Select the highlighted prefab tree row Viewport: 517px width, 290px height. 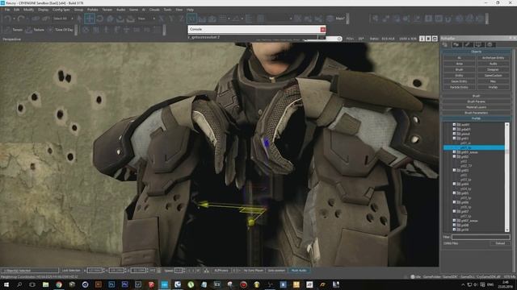(474, 148)
